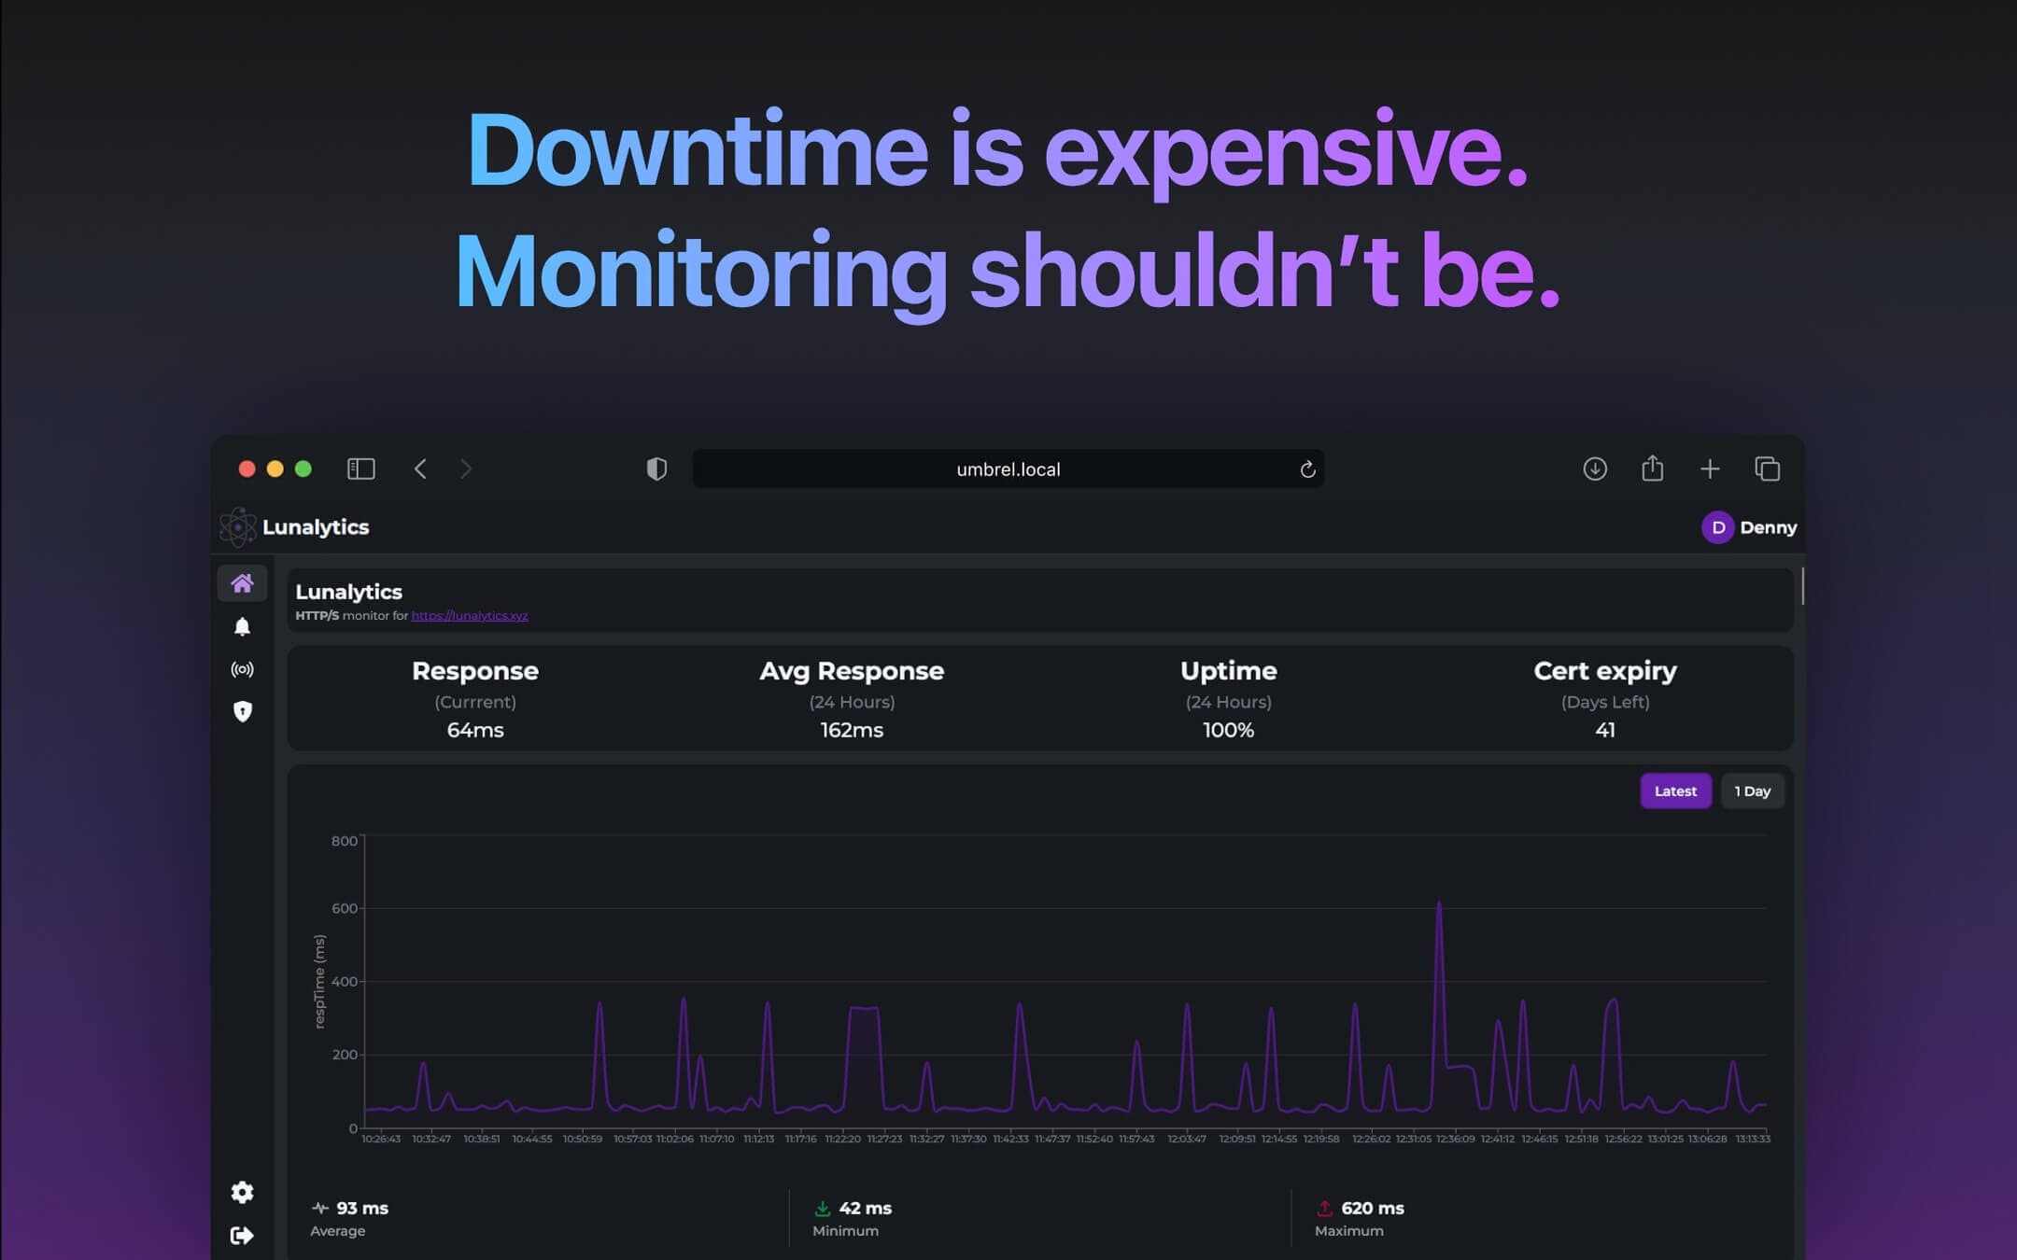
Task: Open settings via the gear icon
Action: 242,1192
